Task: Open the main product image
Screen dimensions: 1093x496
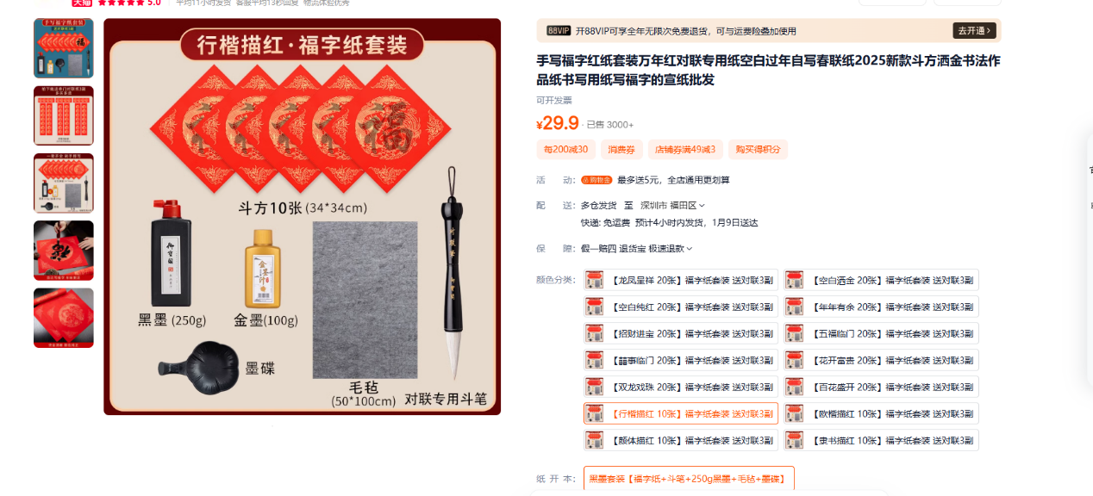Action: [x=303, y=217]
